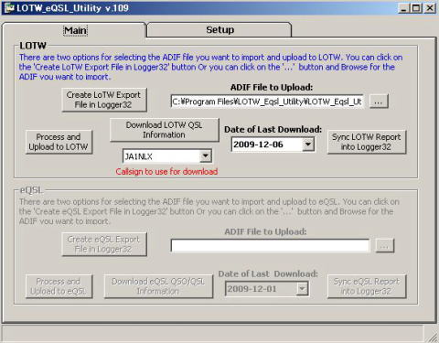Open the 2009-12-01 eQSL date dropdown
Viewport: 439px width, 343px height.
pos(302,288)
